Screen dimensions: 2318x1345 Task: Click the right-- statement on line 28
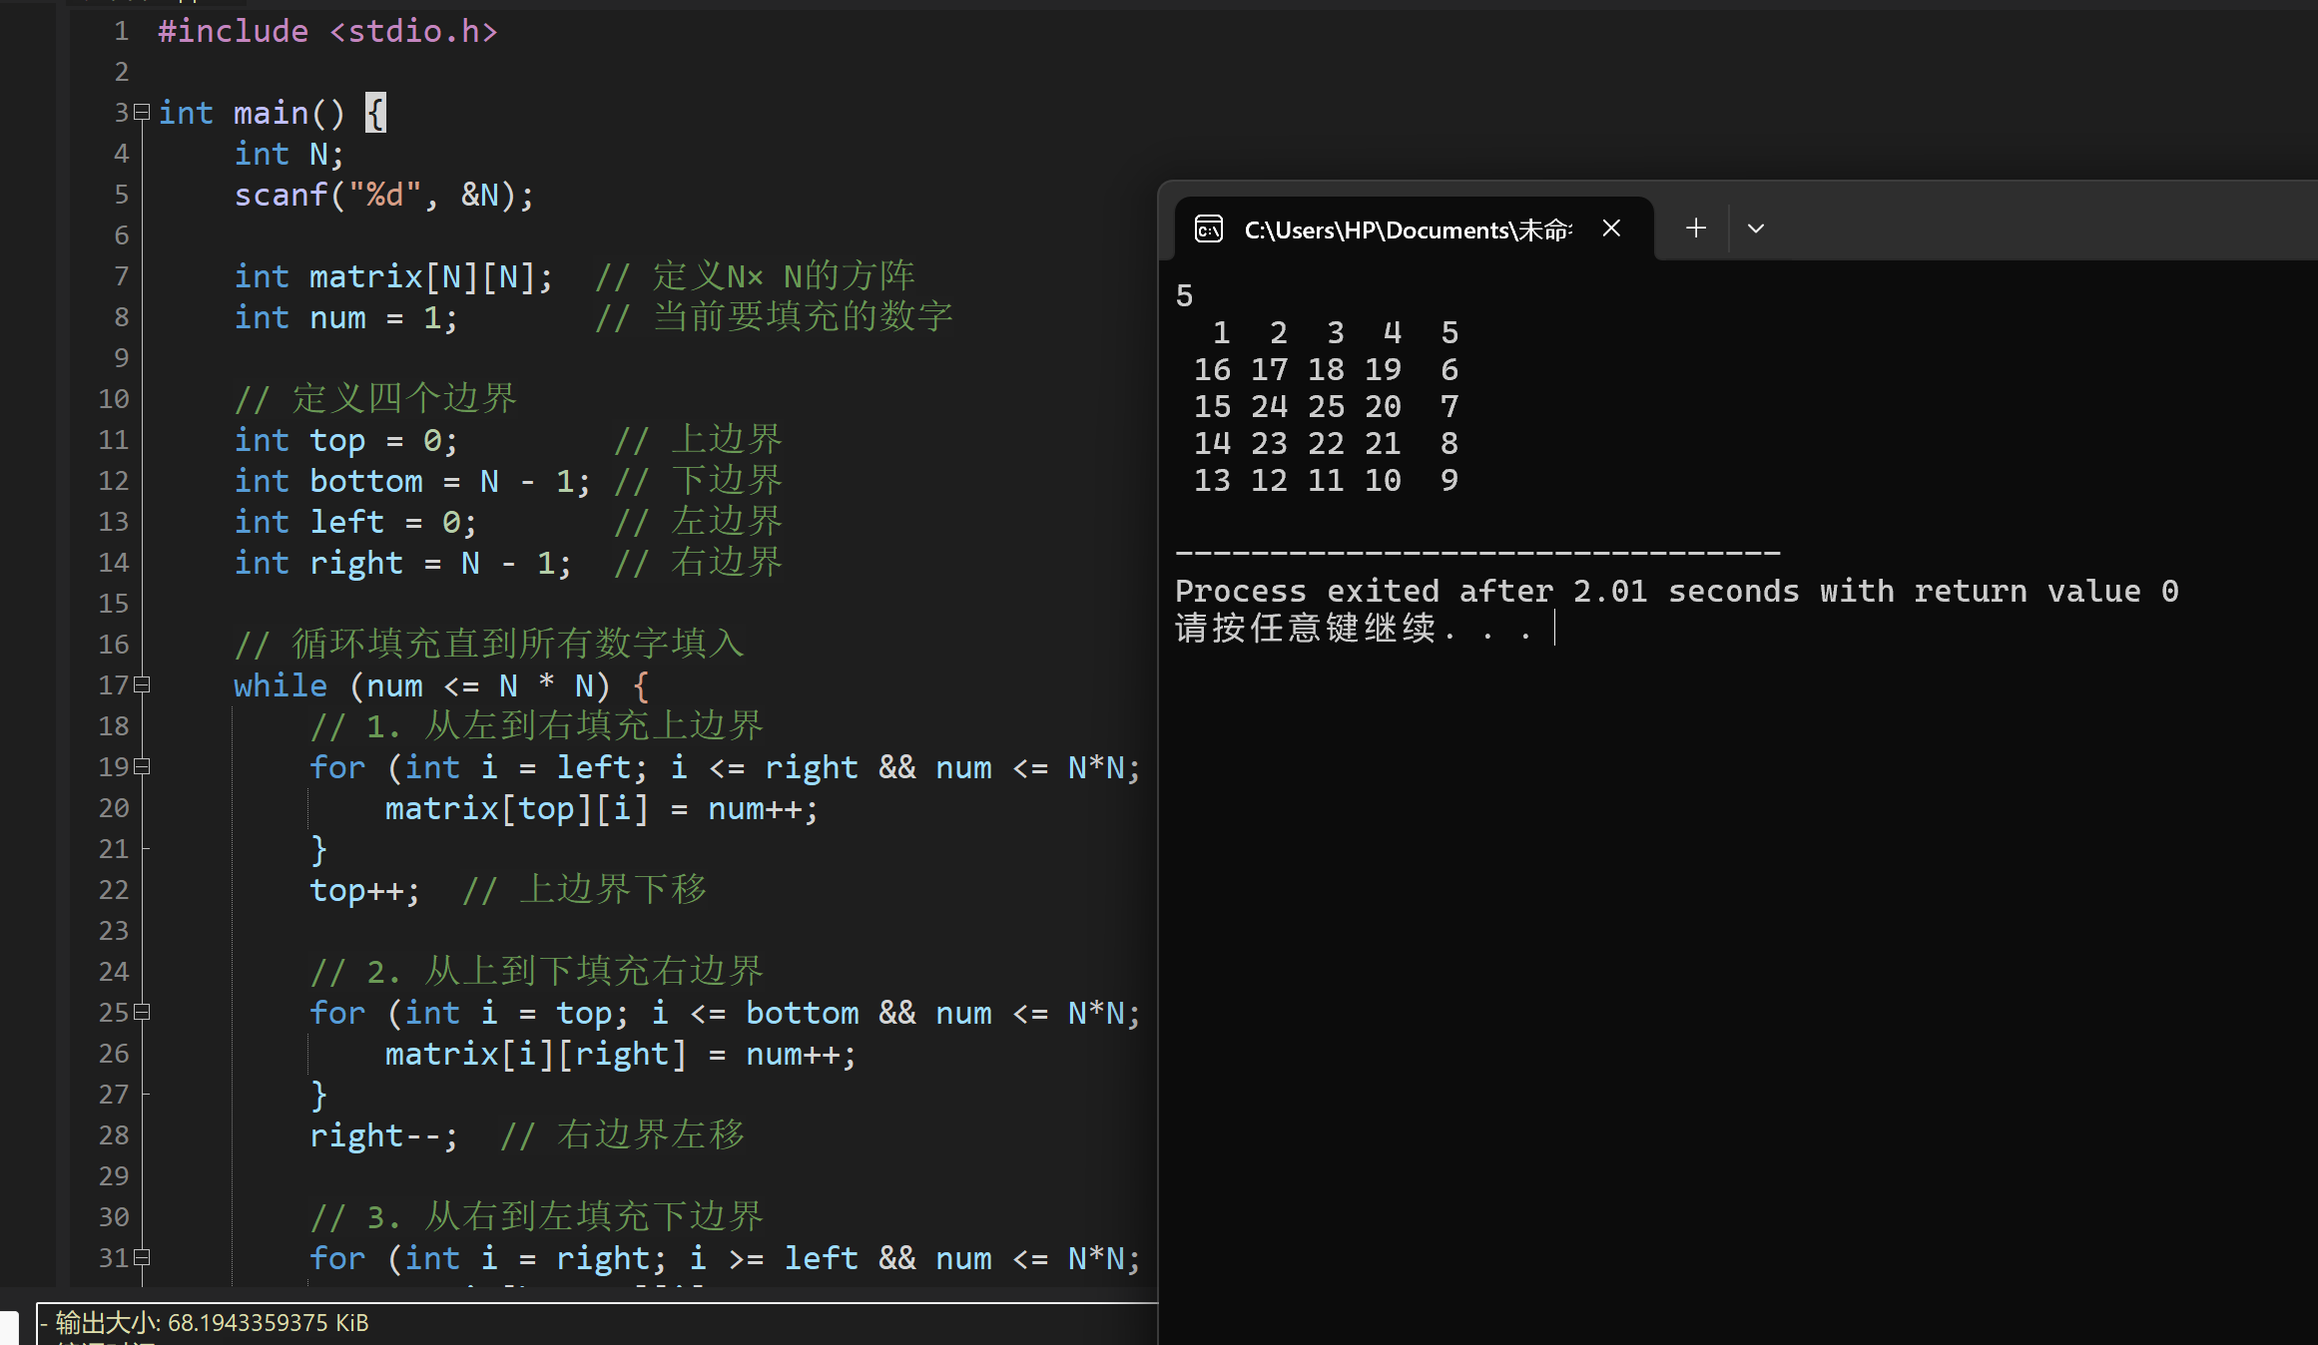point(383,1135)
